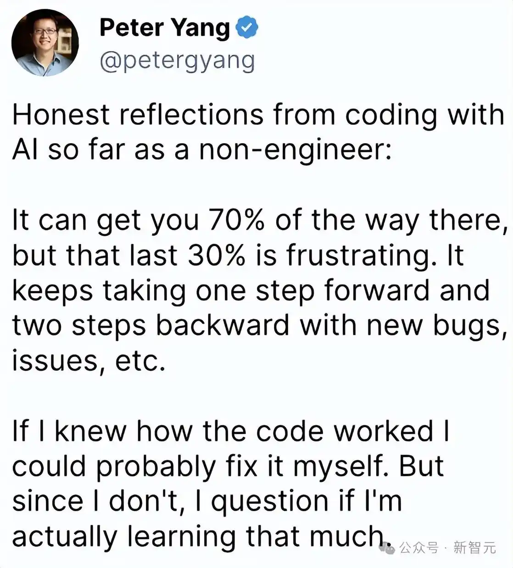Click the "新智元" watermark account name
513x568 pixels.
point(474,547)
